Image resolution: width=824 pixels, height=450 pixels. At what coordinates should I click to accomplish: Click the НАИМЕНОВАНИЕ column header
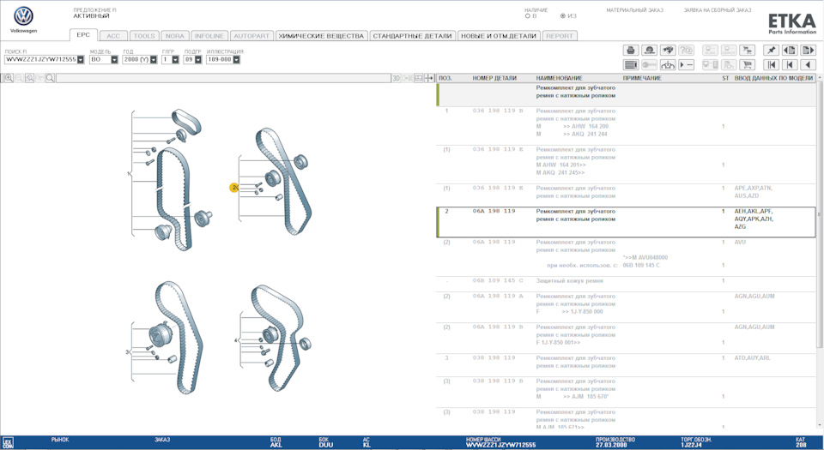pyautogui.click(x=559, y=78)
